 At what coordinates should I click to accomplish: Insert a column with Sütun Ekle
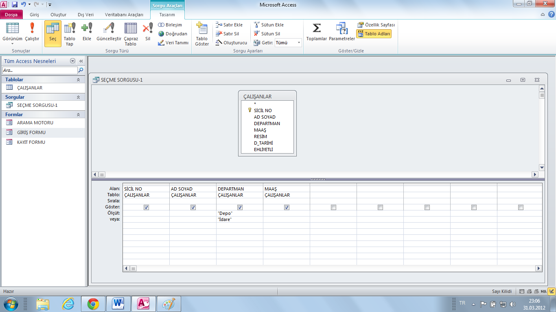point(269,25)
